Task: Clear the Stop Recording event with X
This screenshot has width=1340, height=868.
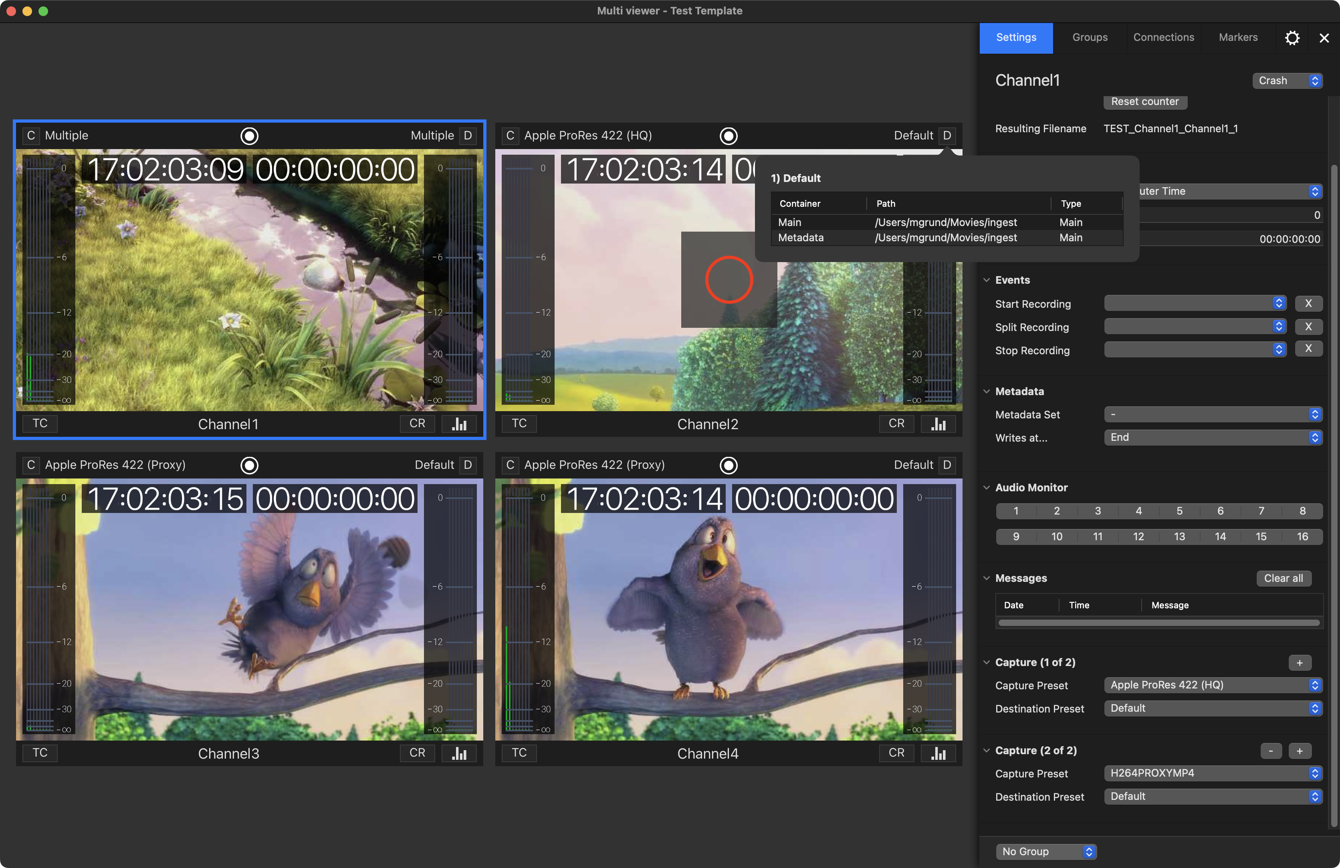Action: [x=1308, y=349]
